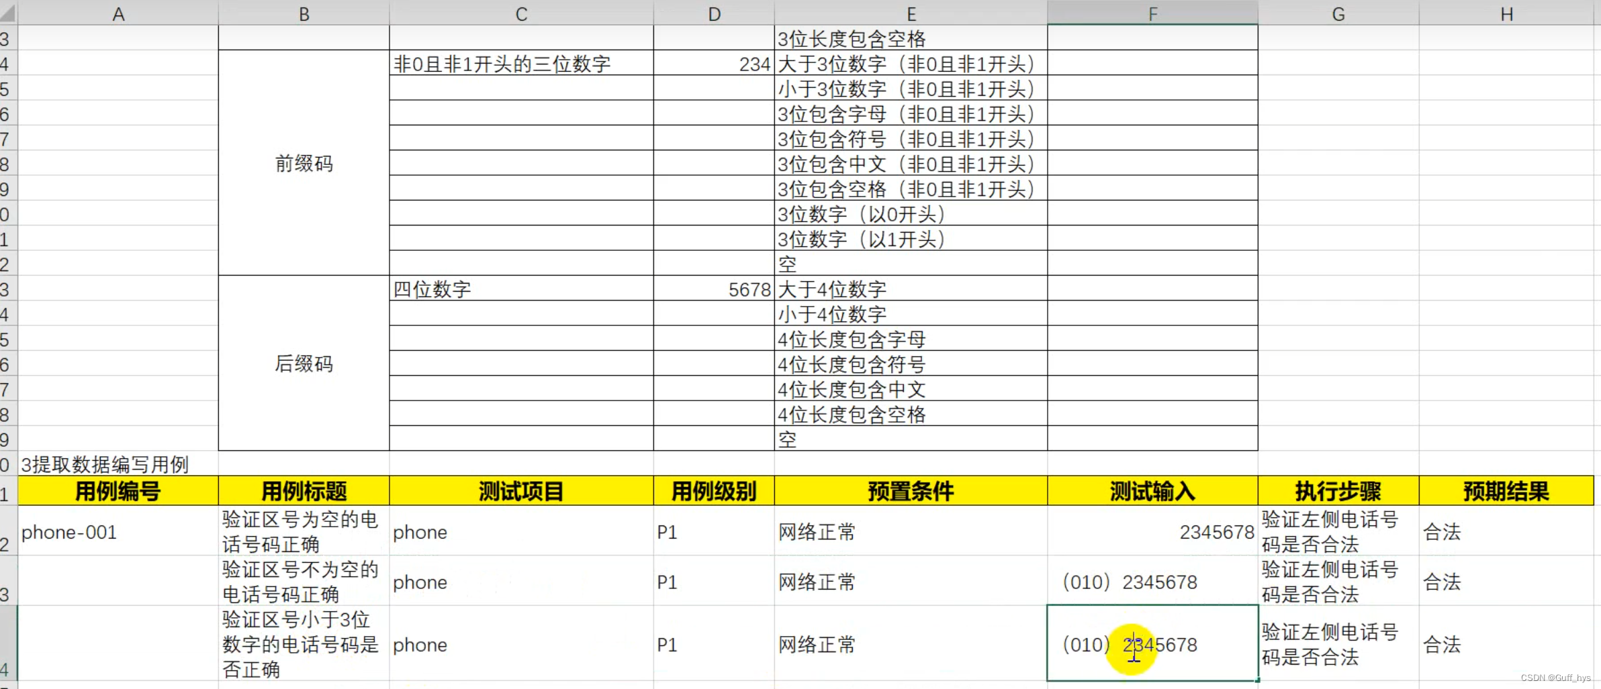The width and height of the screenshot is (1601, 689).
Task: Select the '3提取数据编写用例' heading cell
Action: (x=118, y=464)
